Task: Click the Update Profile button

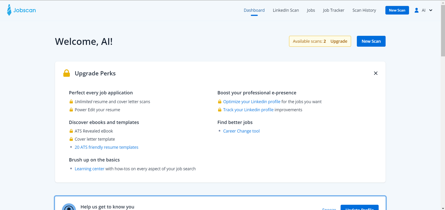Action: click(x=360, y=208)
